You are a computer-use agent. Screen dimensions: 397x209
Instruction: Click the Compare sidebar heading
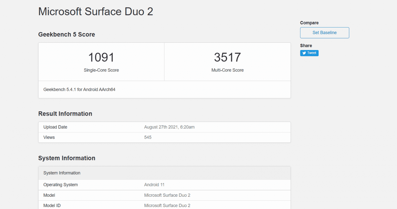click(x=309, y=23)
